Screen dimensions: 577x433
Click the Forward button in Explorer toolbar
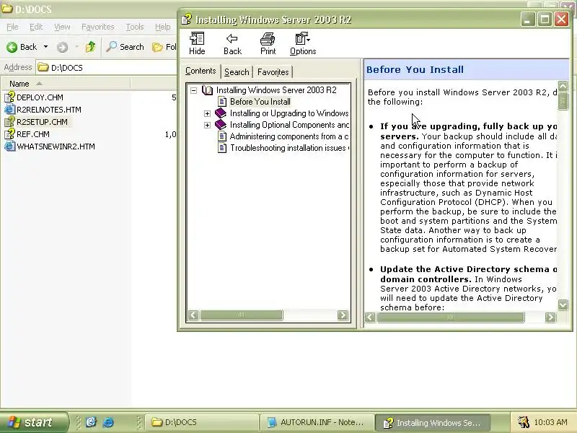(x=62, y=47)
